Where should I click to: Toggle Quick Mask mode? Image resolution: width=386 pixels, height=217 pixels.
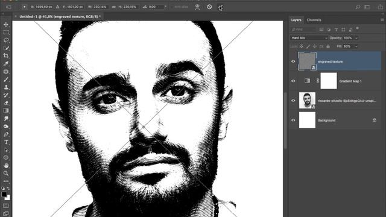(x=6, y=206)
